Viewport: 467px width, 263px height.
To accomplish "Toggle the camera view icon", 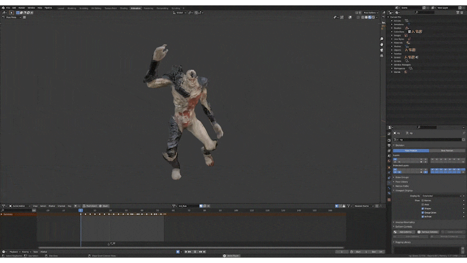I will pos(382,50).
